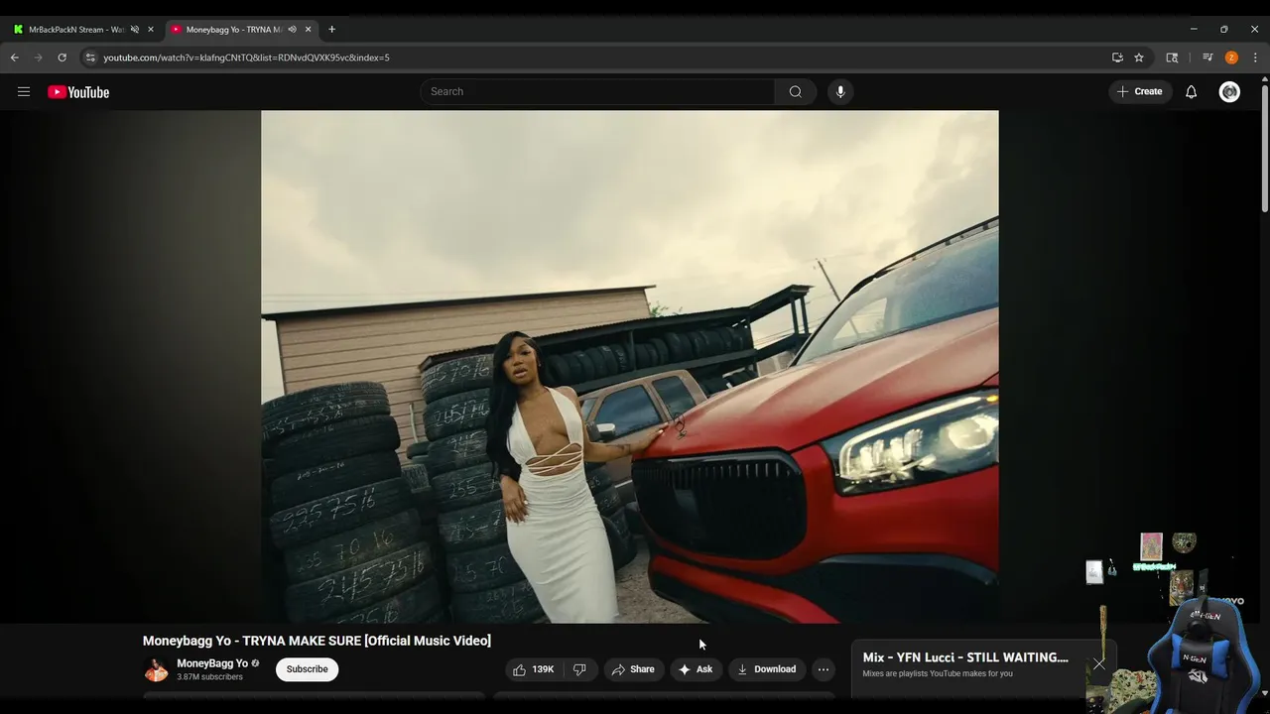Open Chrome three-dot menu
1270x714 pixels.
[x=1255, y=58]
